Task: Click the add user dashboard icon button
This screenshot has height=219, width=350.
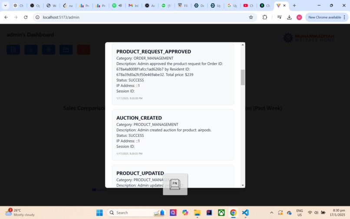Action: pyautogui.click(x=31, y=50)
